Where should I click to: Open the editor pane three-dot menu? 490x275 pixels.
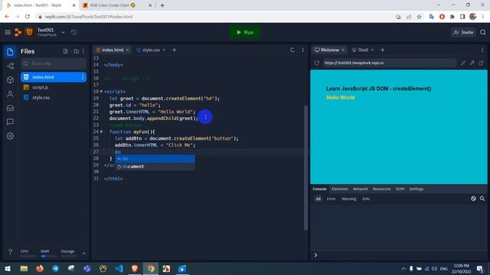tap(303, 50)
